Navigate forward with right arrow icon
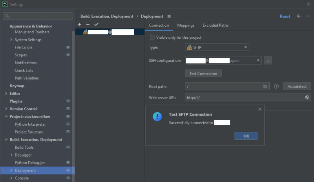The width and height of the screenshot is (314, 182). point(308,16)
